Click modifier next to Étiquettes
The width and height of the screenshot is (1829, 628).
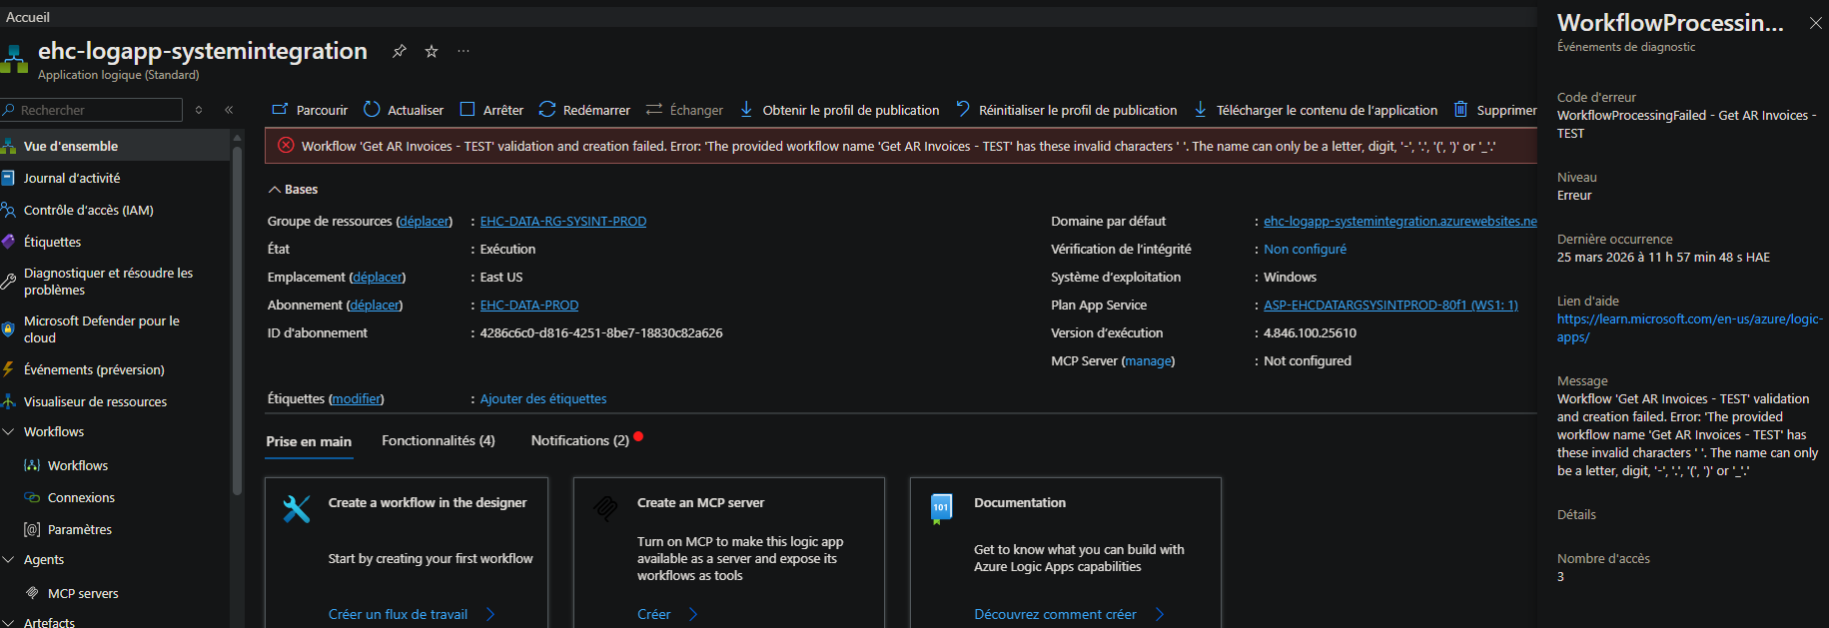(357, 398)
